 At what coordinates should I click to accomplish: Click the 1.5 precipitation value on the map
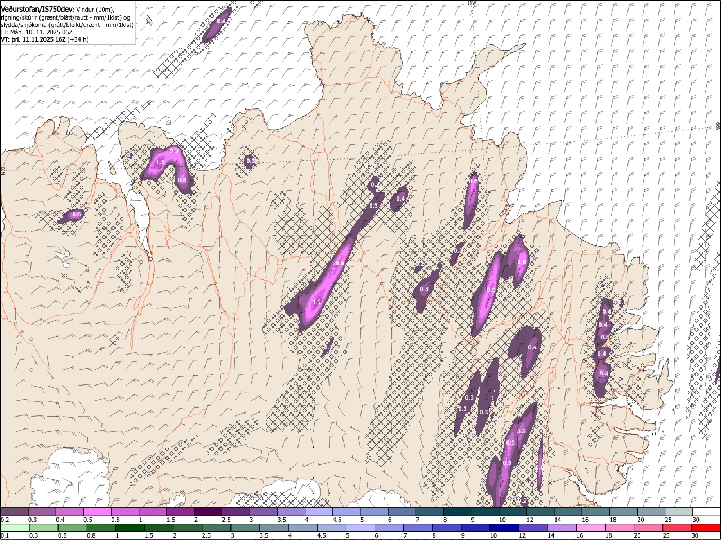tap(160, 162)
